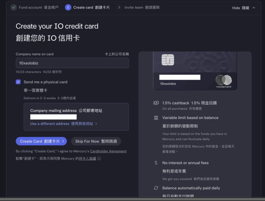Click the step 3 Invite team circle
Viewport: 265px width, 201px height.
tap(119, 7)
